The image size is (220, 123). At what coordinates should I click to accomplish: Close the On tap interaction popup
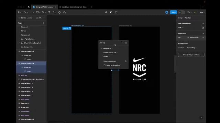tap(126, 43)
